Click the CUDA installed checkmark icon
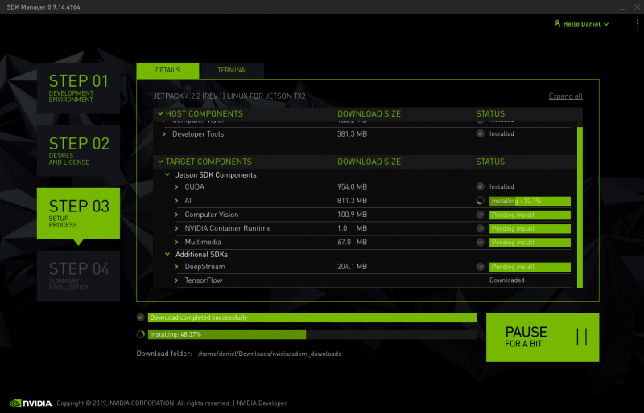Image resolution: width=644 pixels, height=413 pixels. tap(480, 186)
